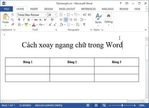Screen dimensions: 149x108
Task: Click inside the Bảng 2 table cell
Action: [72, 62]
